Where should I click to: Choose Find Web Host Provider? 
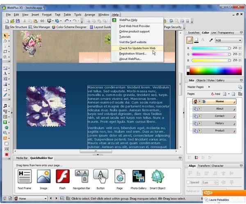point(134,26)
